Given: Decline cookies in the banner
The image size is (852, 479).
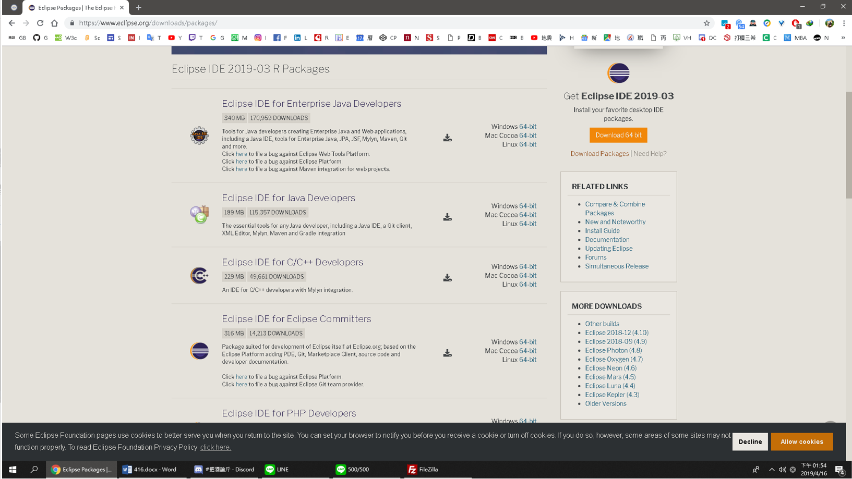Looking at the screenshot, I should pos(750,441).
